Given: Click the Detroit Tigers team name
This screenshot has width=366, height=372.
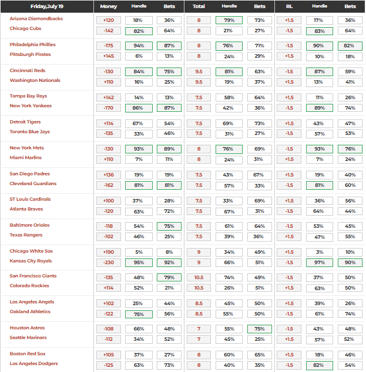Looking at the screenshot, I should 25,122.
